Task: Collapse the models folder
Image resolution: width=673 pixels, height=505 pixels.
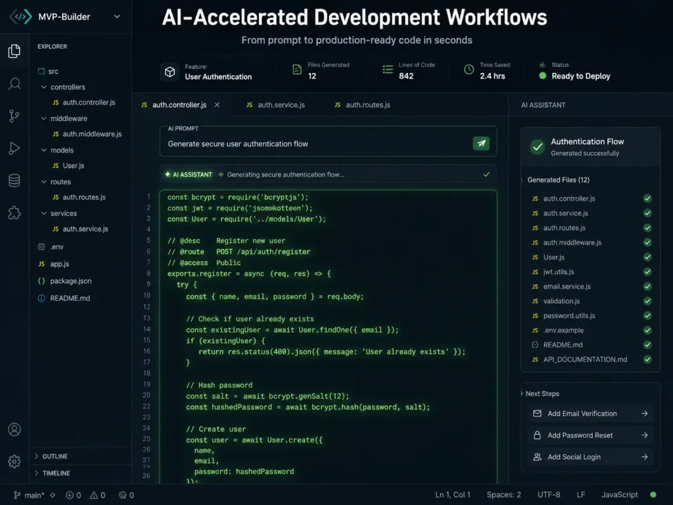Action: 44,150
